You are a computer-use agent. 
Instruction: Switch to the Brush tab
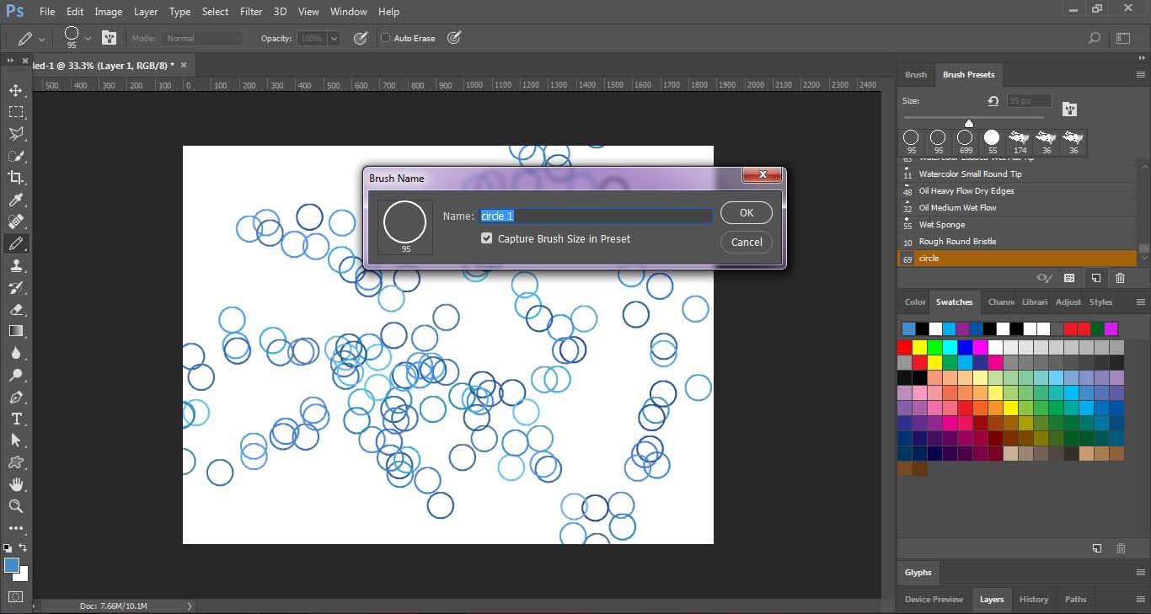(916, 75)
